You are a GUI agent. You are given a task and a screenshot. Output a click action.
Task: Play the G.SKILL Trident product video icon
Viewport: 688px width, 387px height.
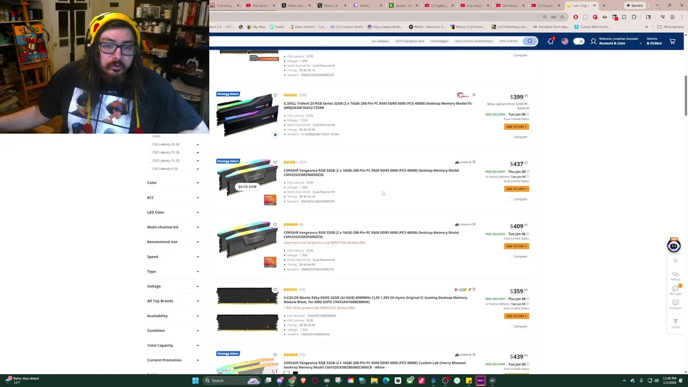pyautogui.click(x=275, y=135)
